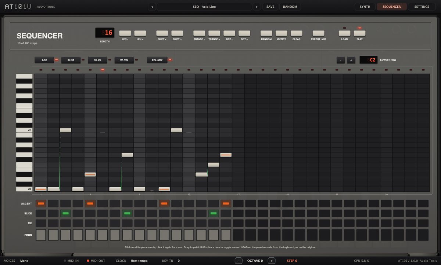The image size is (441, 265).
Task: Click the C3 piano key
Action: (24, 130)
